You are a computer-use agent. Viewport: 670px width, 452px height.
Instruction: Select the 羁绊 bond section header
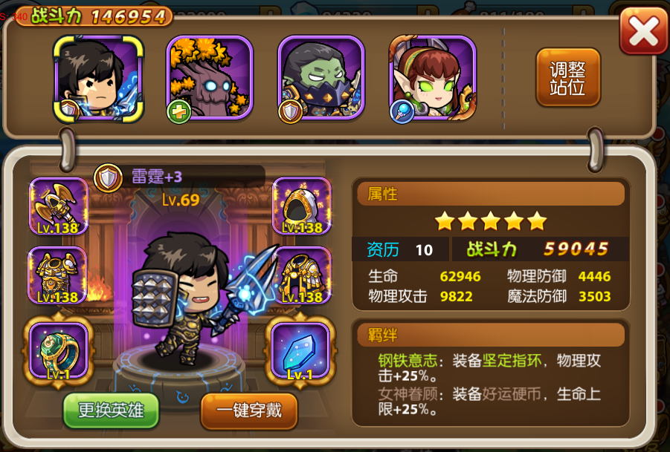491,335
